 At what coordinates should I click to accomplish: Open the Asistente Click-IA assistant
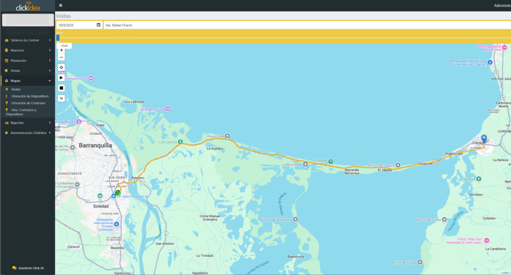27,268
